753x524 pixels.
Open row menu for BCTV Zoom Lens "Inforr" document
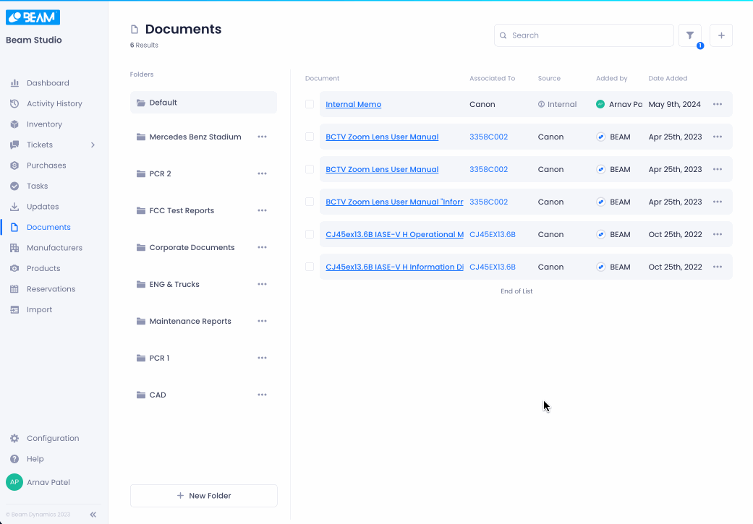click(718, 202)
